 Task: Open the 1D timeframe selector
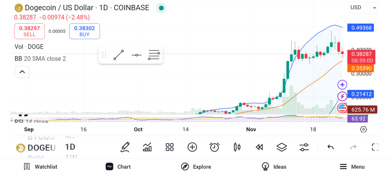pos(70,147)
